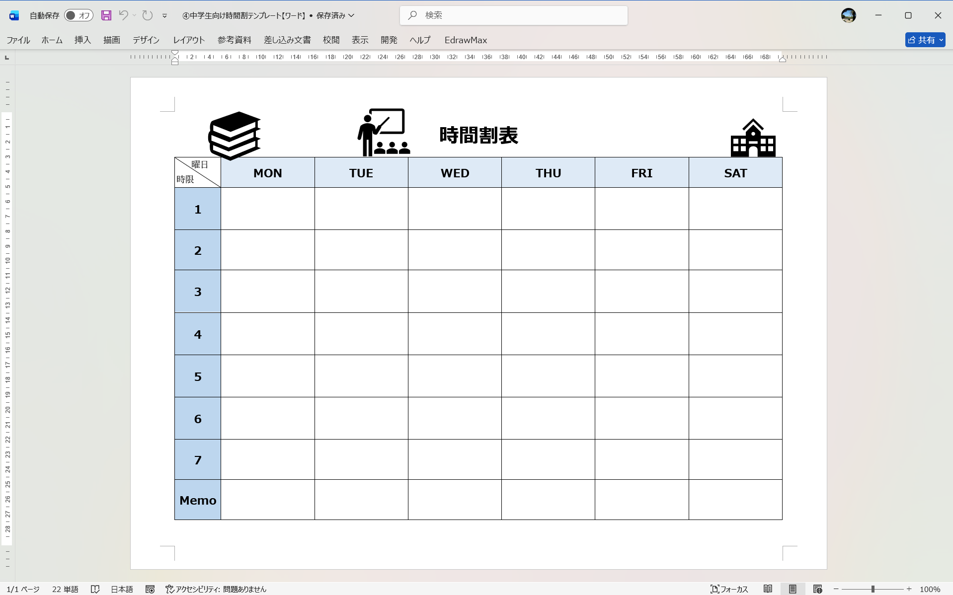This screenshot has height=595, width=953.
Task: Switch to the 挿入 (Insert) ribbon tab
Action: 82,40
